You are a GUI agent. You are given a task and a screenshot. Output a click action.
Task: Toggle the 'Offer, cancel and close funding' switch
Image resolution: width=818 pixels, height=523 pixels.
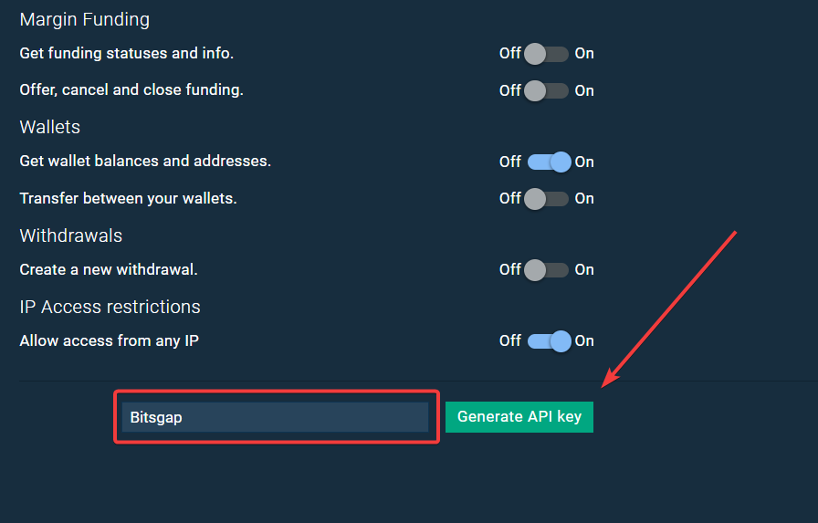pyautogui.click(x=547, y=90)
